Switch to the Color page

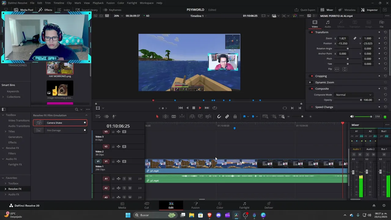pos(220,205)
